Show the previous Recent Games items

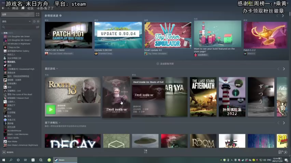coord(278,69)
